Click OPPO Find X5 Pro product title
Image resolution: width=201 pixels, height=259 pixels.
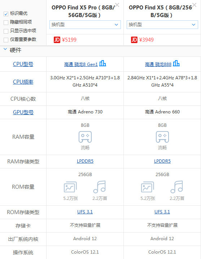tap(84, 11)
